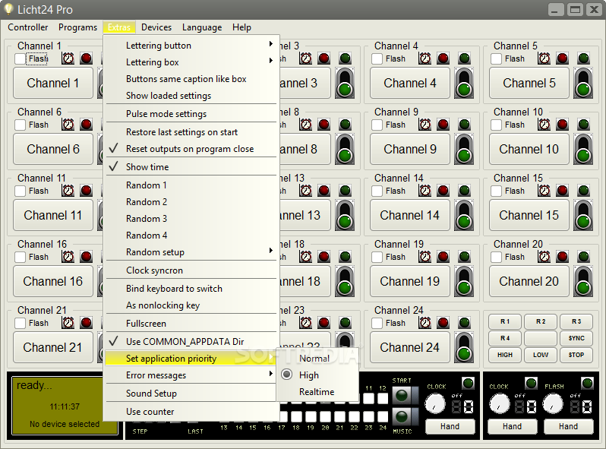Adjust the first CLOCK rotary knob
This screenshot has height=449, width=606.
(x=435, y=403)
